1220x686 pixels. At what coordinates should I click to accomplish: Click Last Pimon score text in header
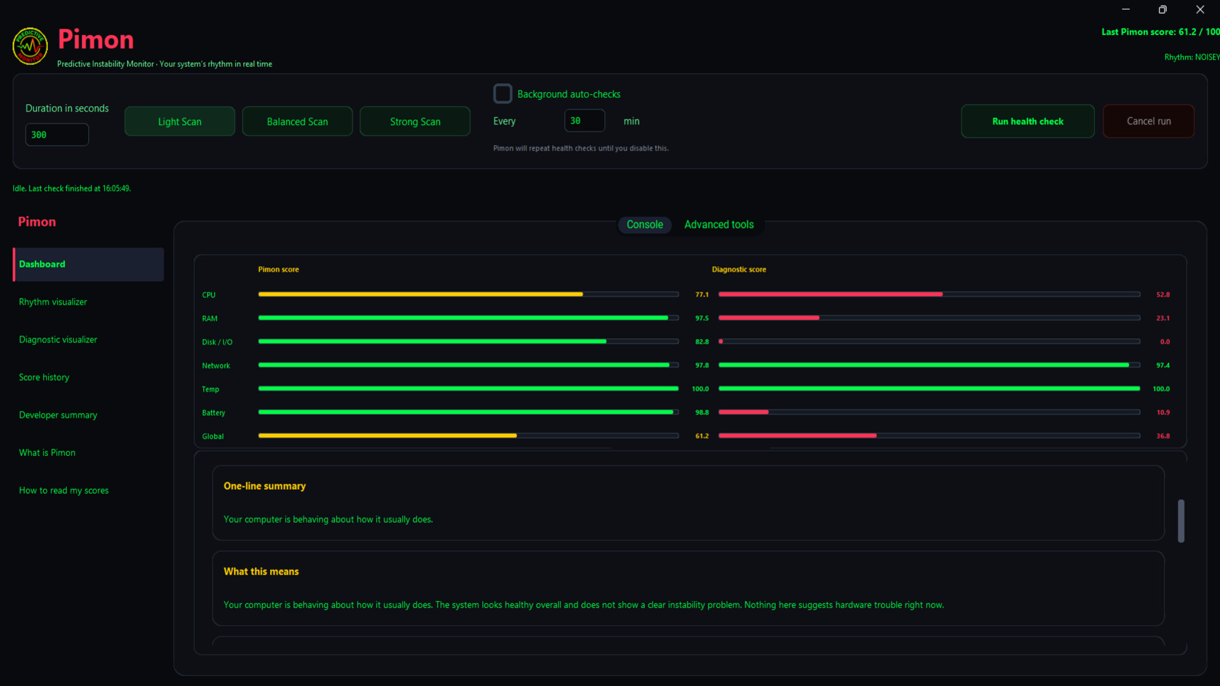point(1160,32)
